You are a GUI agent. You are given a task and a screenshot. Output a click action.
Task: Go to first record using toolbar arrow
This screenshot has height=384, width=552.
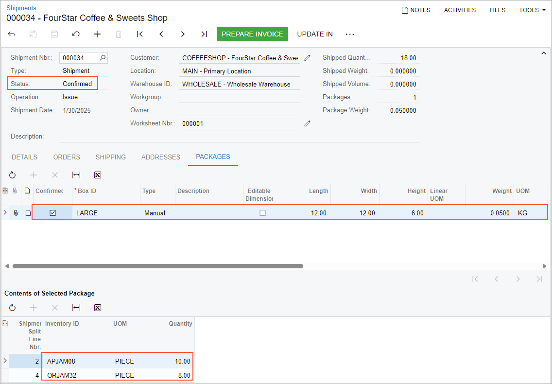click(x=140, y=34)
